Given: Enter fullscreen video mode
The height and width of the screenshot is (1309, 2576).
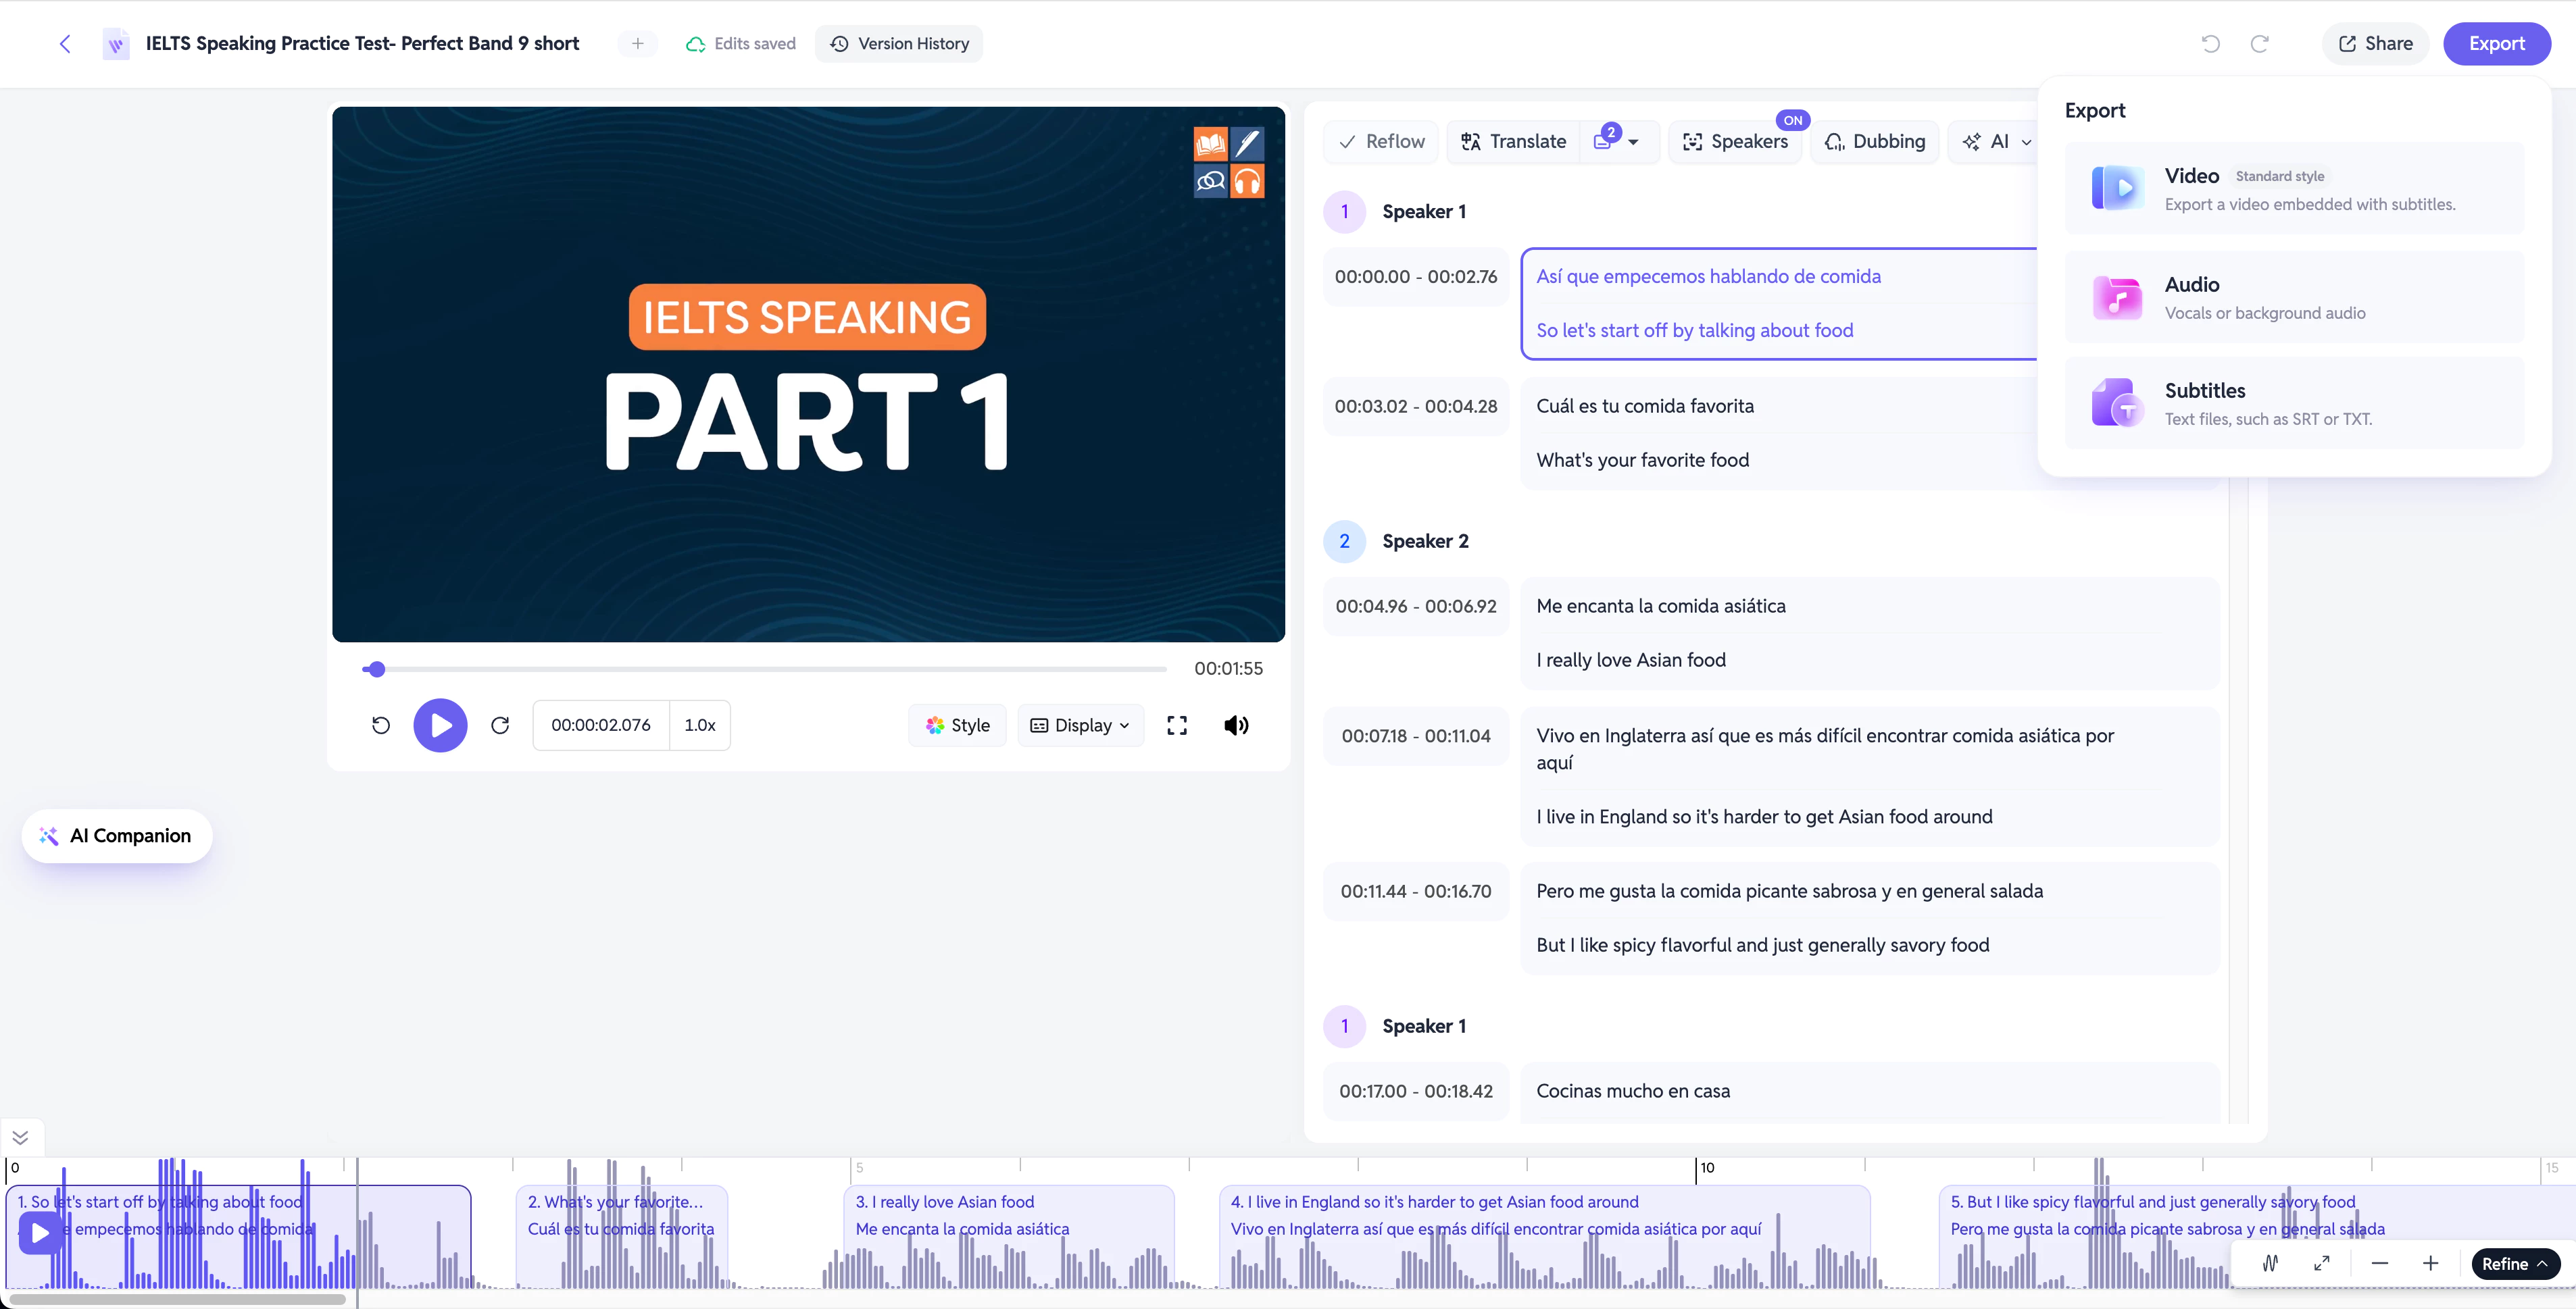Looking at the screenshot, I should click(x=1177, y=725).
